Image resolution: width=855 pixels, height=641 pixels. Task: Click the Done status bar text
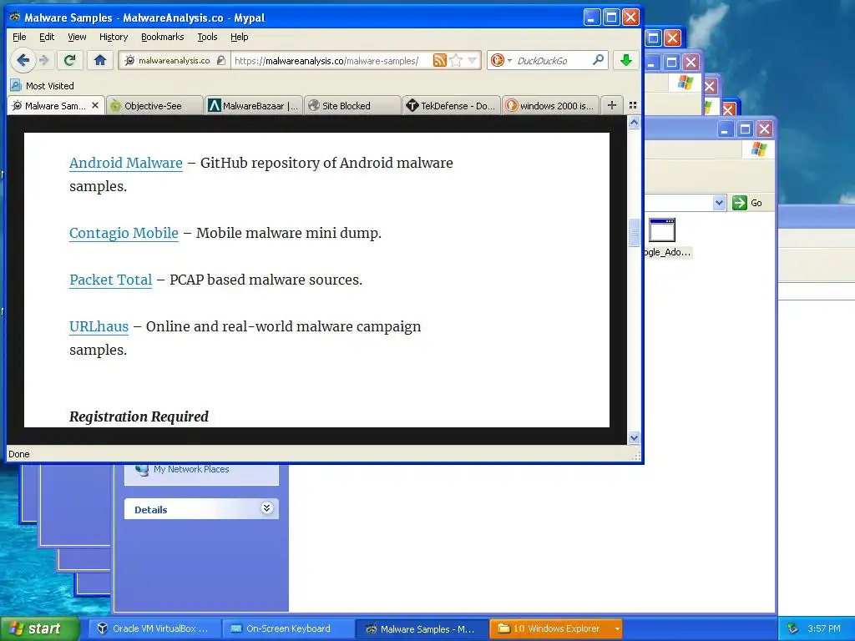(19, 454)
